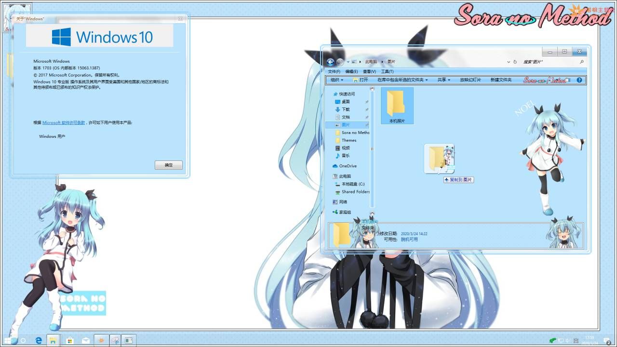The width and height of the screenshot is (617, 347).
Task: Click 确定 in the About Windows dialog
Action: pyautogui.click(x=169, y=165)
